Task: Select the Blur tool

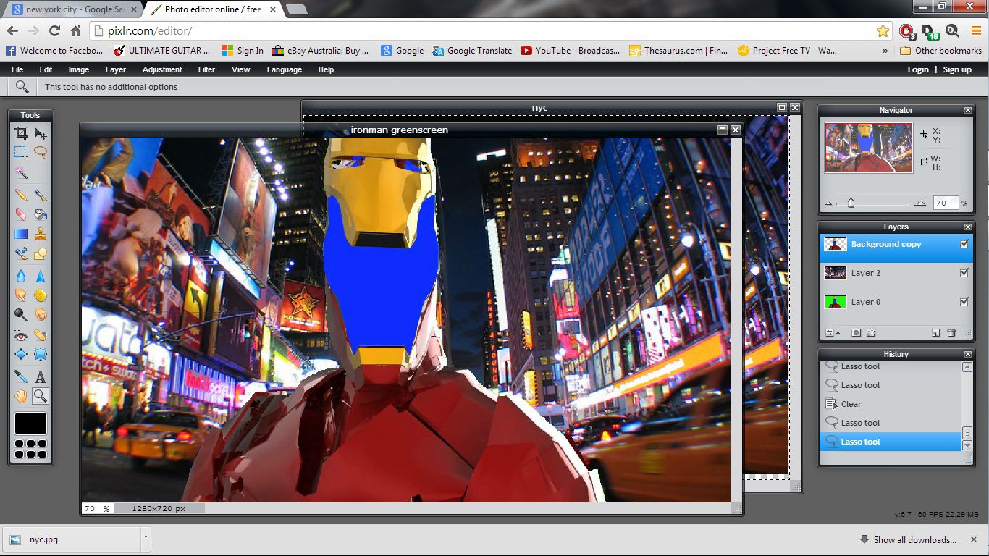Action: [x=21, y=276]
